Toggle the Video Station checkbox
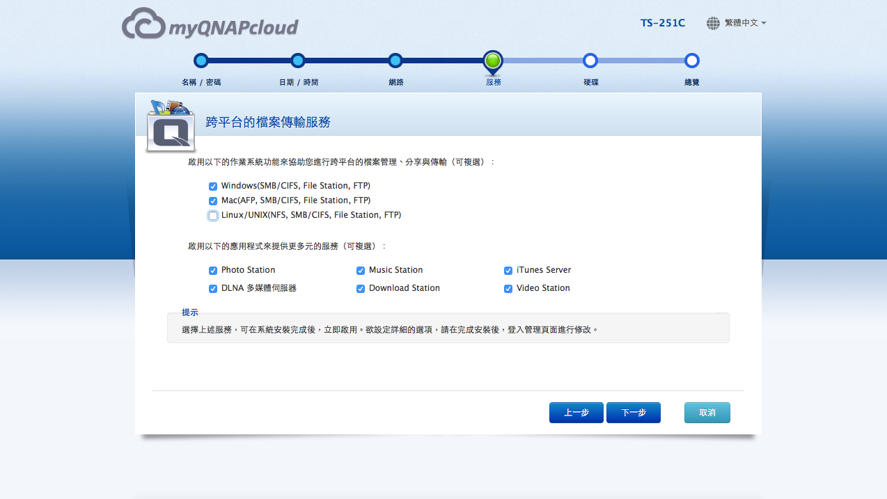The height and width of the screenshot is (499, 887). (x=508, y=289)
